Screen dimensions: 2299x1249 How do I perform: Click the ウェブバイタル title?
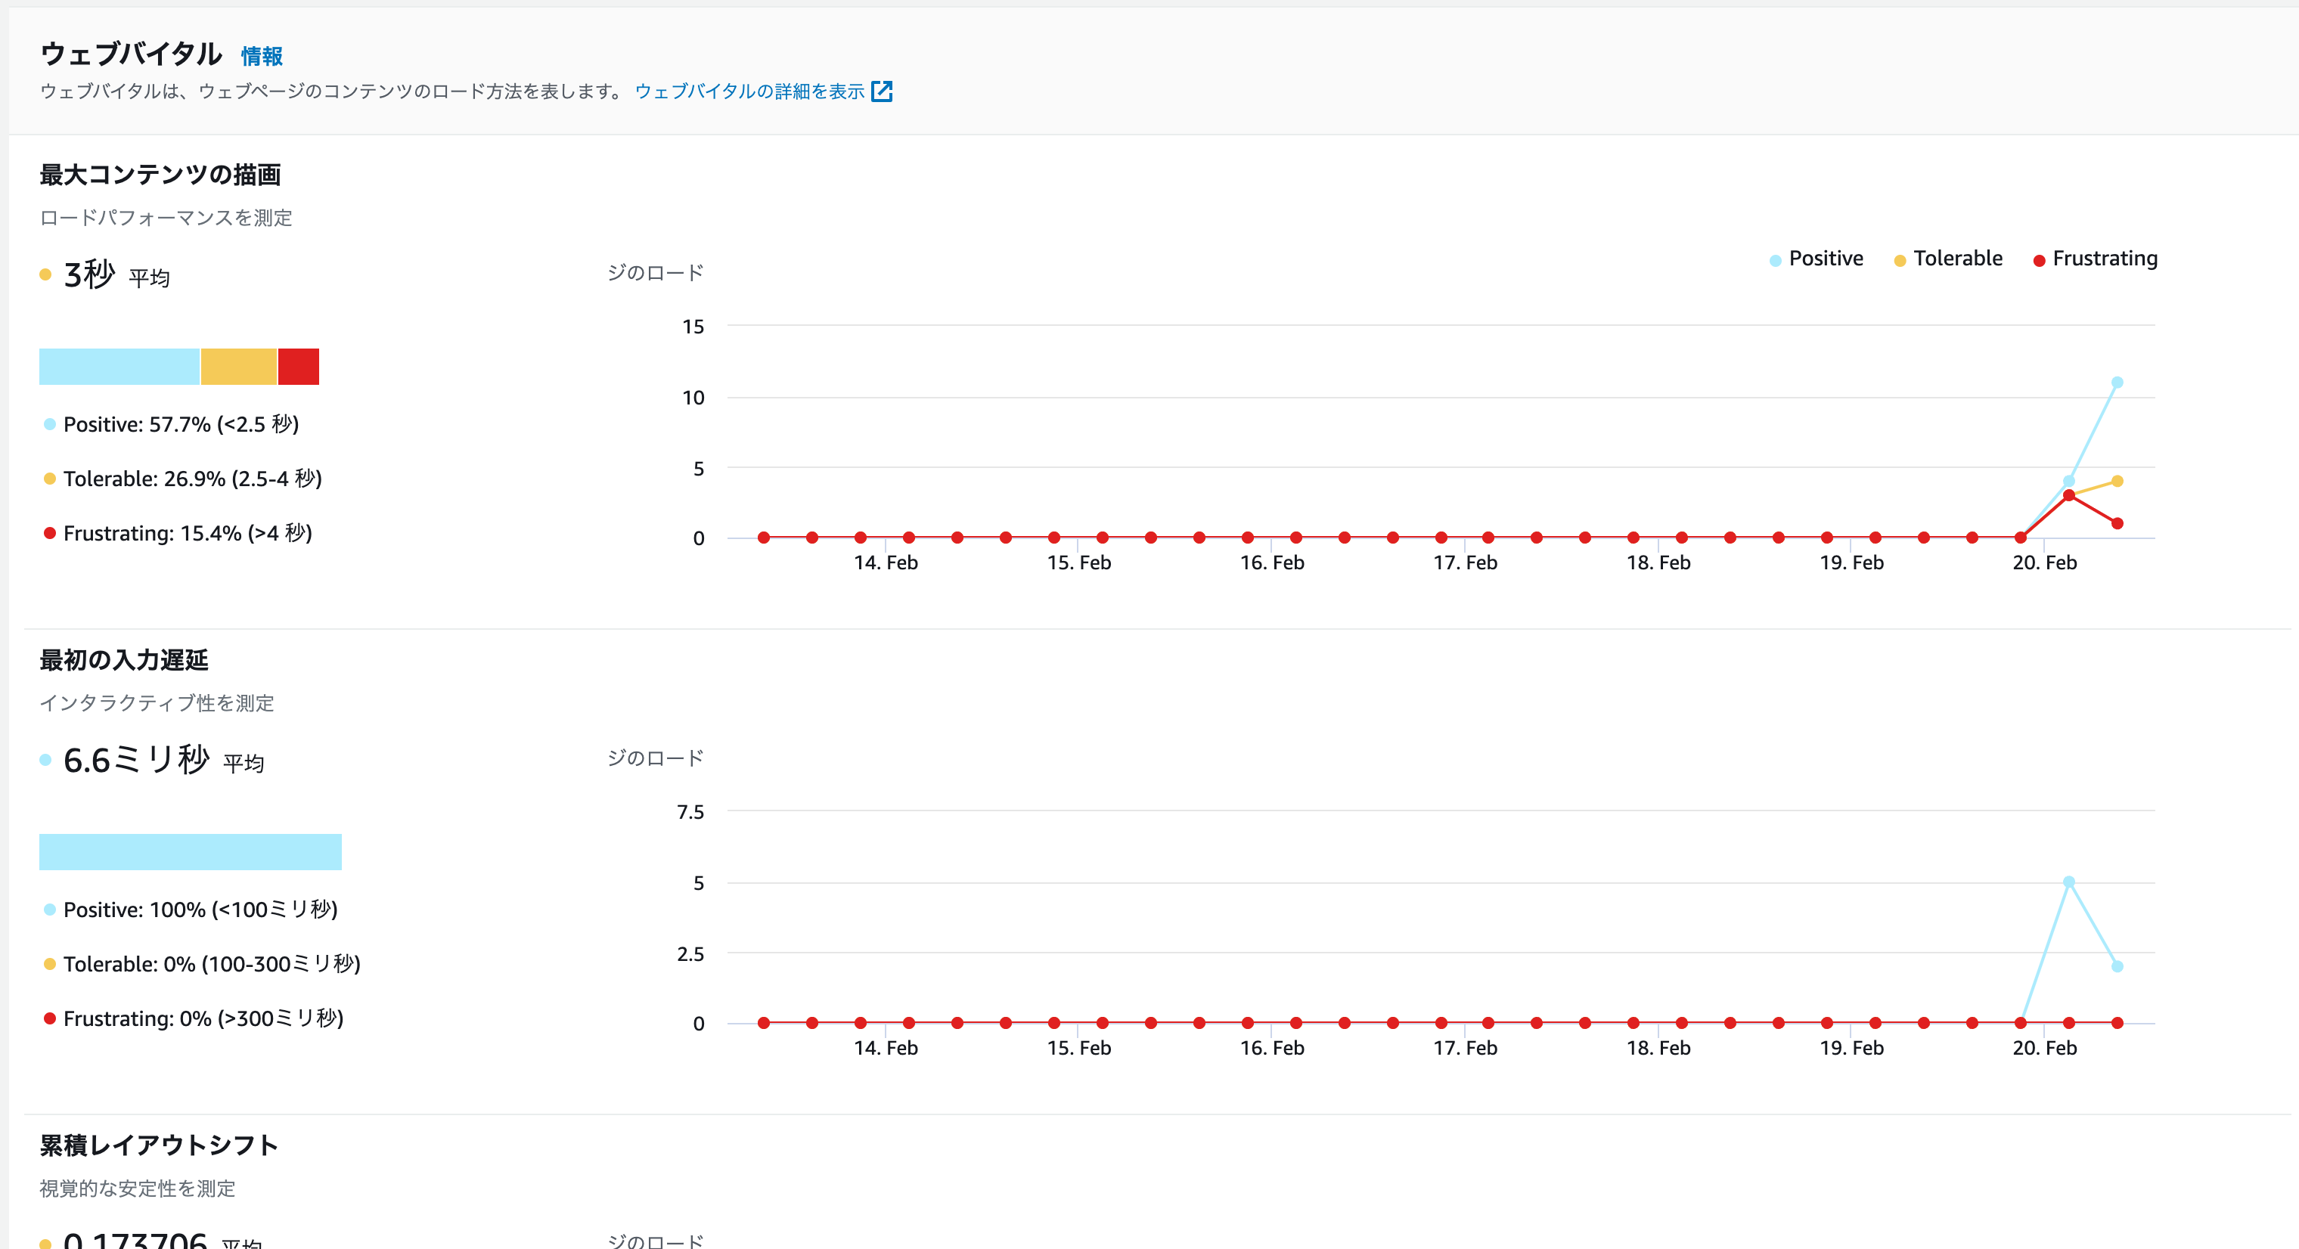[x=131, y=54]
